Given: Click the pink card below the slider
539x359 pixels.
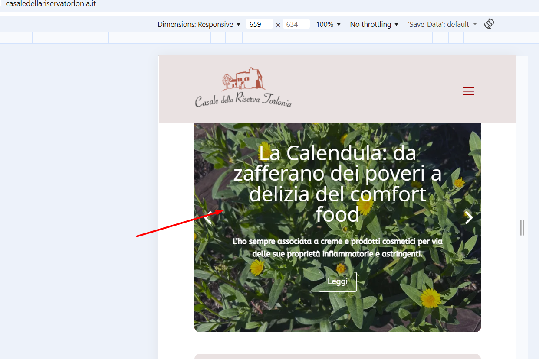Looking at the screenshot, I should 337,356.
